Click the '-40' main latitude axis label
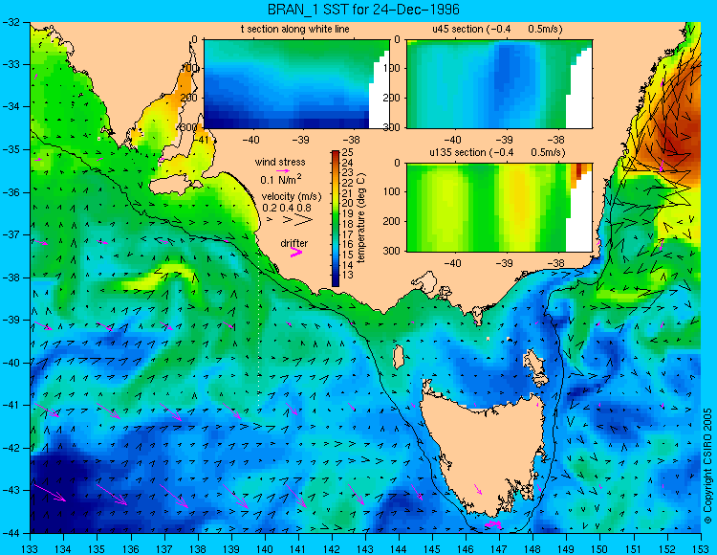This screenshot has width=717, height=555. [x=11, y=363]
